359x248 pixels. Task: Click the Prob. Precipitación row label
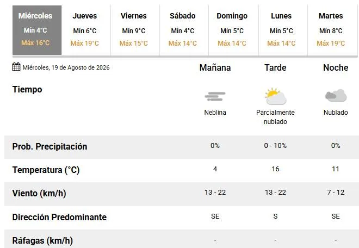[x=49, y=146]
